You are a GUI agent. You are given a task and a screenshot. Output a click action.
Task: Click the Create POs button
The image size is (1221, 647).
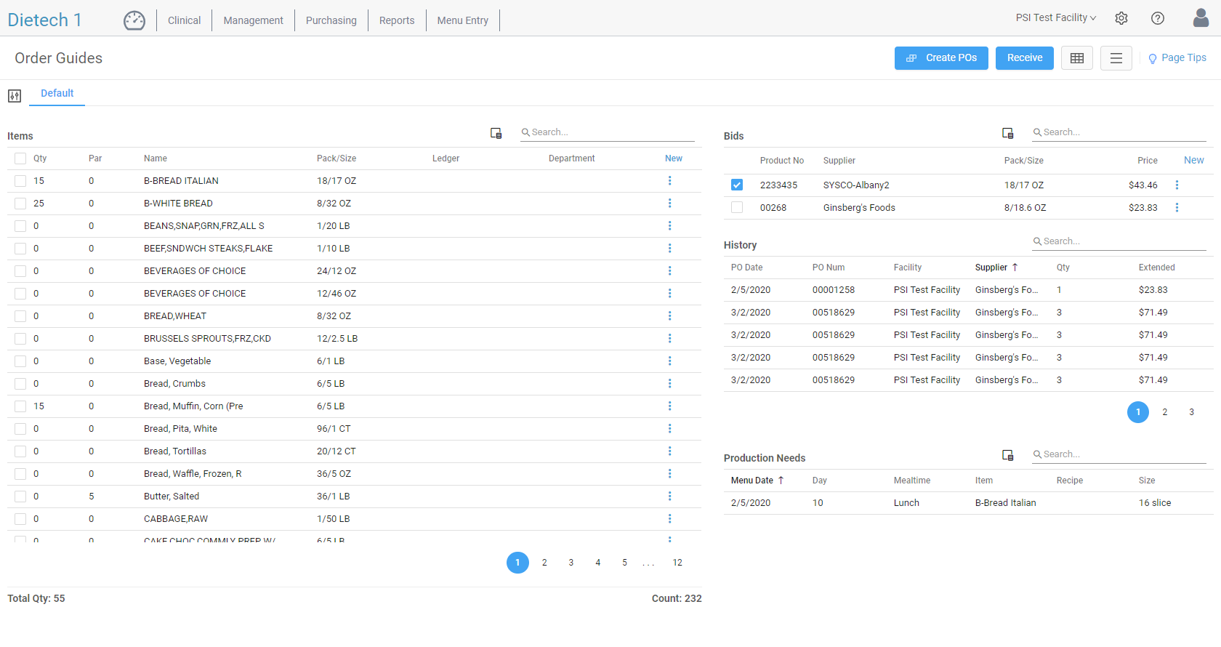pyautogui.click(x=941, y=58)
